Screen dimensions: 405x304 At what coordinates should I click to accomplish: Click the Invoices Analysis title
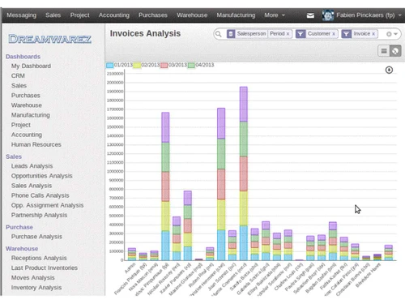[x=145, y=33]
